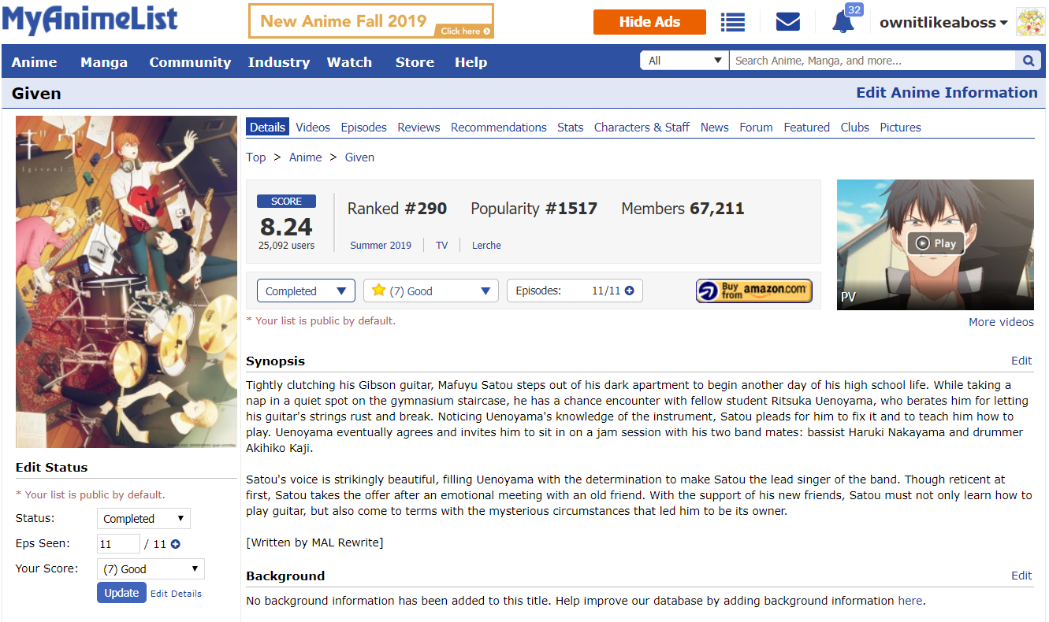Click Edit link beside Synopsis
The width and height of the screenshot is (1049, 622).
pyautogui.click(x=1021, y=361)
